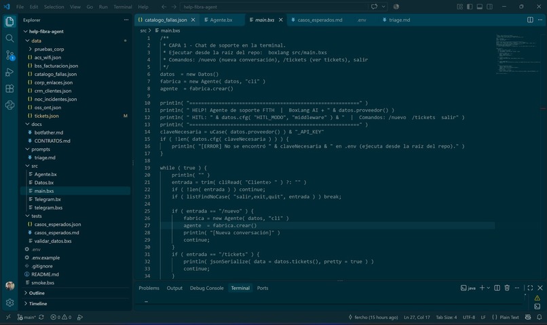The width and height of the screenshot is (547, 325).
Task: Close the bottom panel
Action: click(540, 288)
